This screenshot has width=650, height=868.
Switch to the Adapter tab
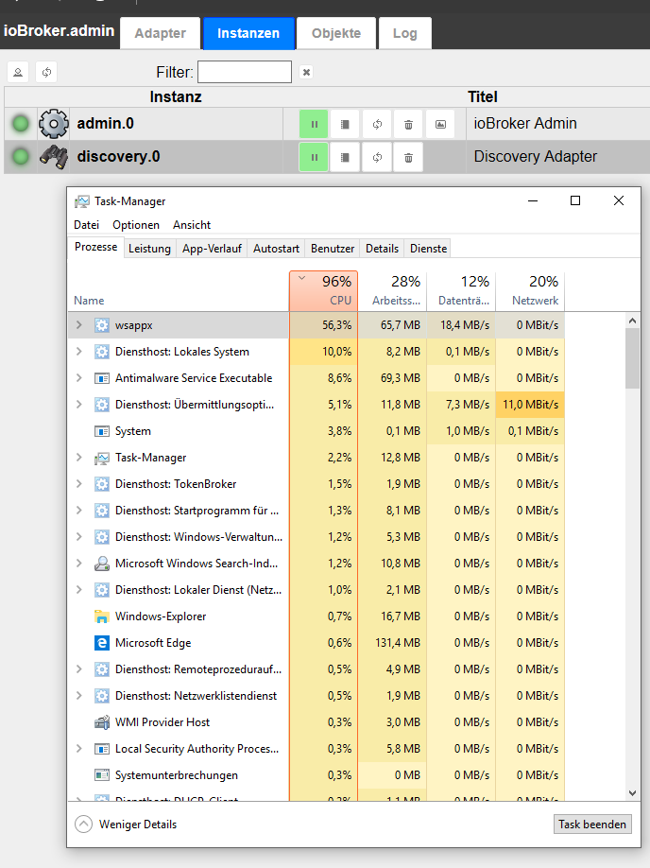(x=161, y=33)
